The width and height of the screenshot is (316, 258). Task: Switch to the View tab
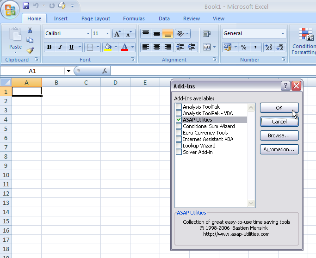tap(218, 18)
